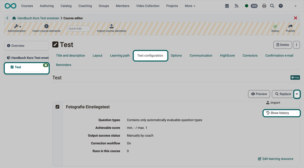Click the RSS subscriptions feed icon

pyautogui.click(x=236, y=6)
